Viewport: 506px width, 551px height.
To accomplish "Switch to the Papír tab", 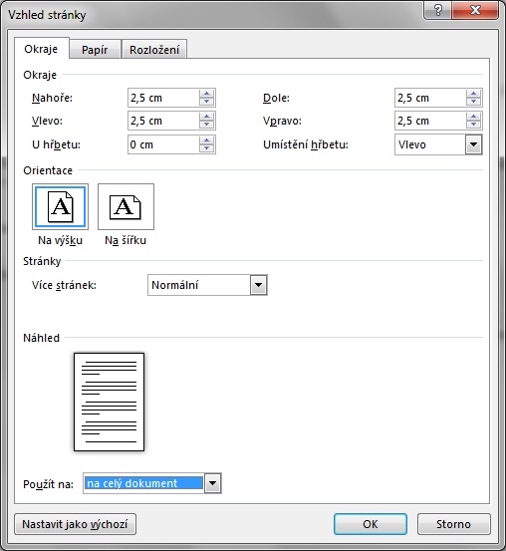I will (95, 50).
